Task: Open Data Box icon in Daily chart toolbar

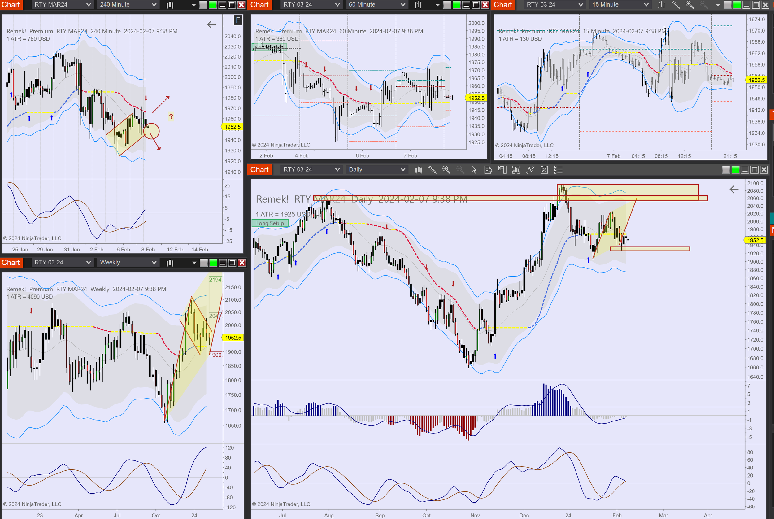Action: click(x=488, y=170)
